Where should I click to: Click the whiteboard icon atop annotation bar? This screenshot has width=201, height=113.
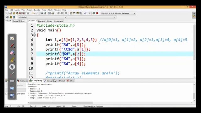pyautogui.click(x=12, y=38)
